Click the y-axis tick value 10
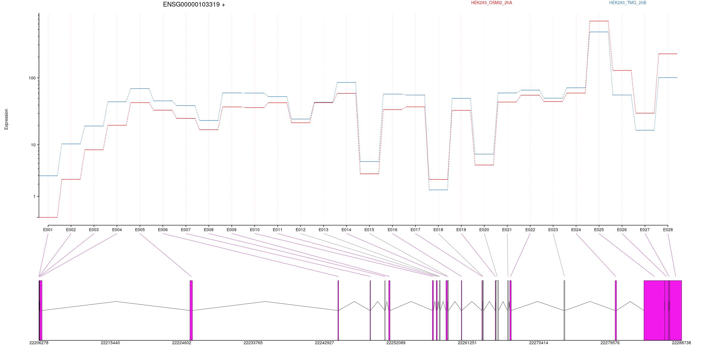Image resolution: width=714 pixels, height=357 pixels. click(33, 145)
